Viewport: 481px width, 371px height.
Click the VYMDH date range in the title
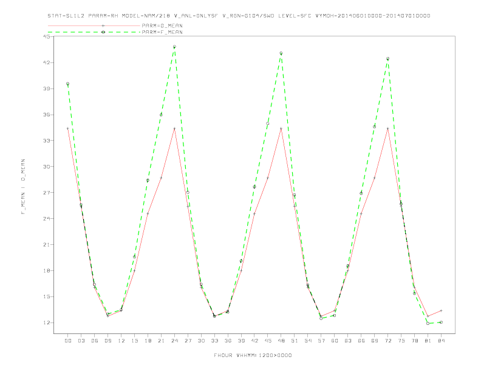(373, 16)
